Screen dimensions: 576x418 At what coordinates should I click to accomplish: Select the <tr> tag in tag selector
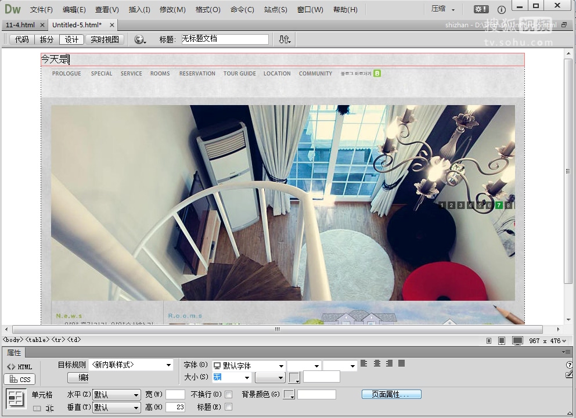pyautogui.click(x=59, y=340)
